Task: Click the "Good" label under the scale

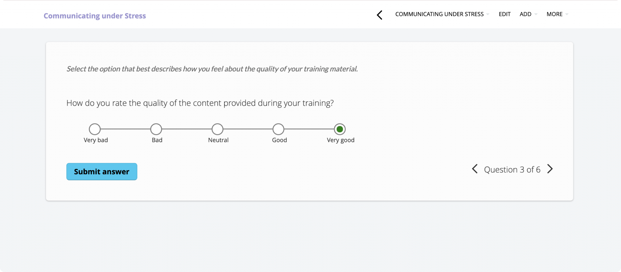Action: (x=279, y=140)
